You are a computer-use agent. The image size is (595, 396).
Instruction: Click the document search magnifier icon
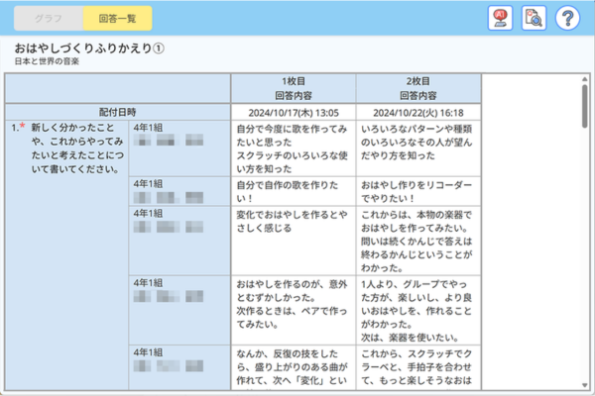click(x=534, y=18)
